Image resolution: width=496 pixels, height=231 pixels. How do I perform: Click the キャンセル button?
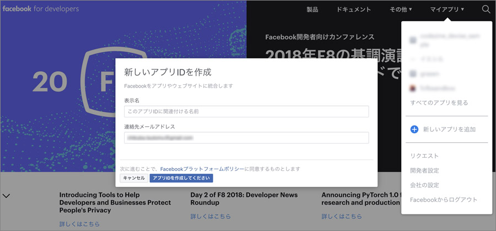[134, 178]
